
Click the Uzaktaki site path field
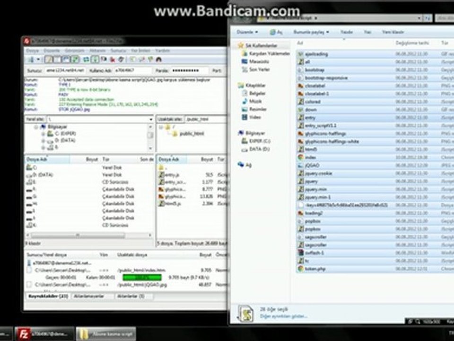click(206, 119)
